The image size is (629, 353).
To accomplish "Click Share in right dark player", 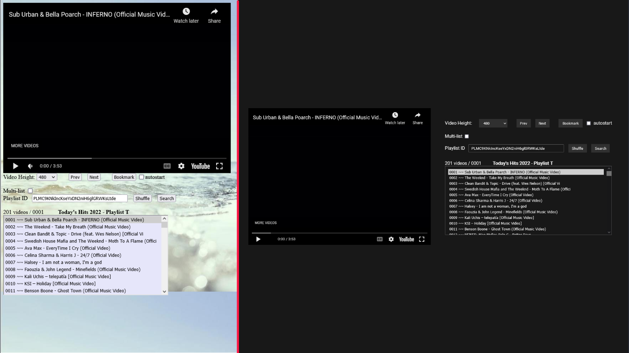I will click(418, 118).
